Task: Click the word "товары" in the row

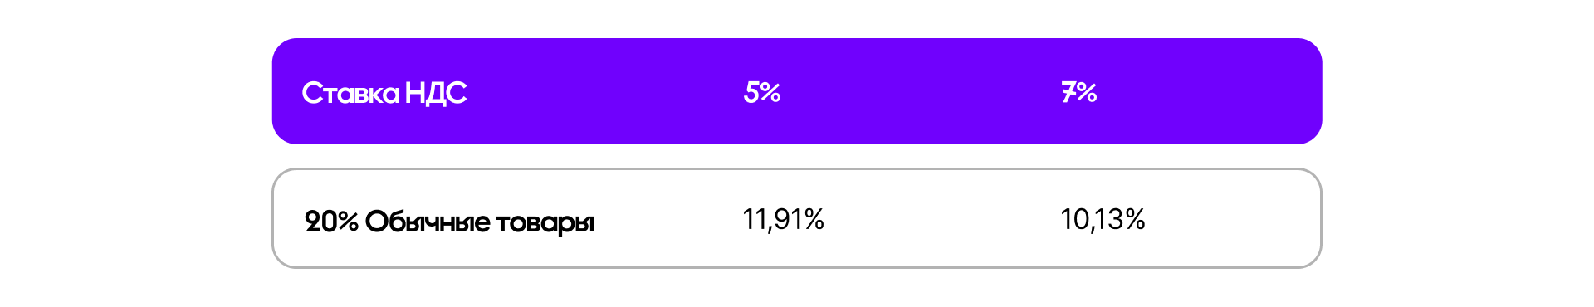Action: tap(545, 223)
